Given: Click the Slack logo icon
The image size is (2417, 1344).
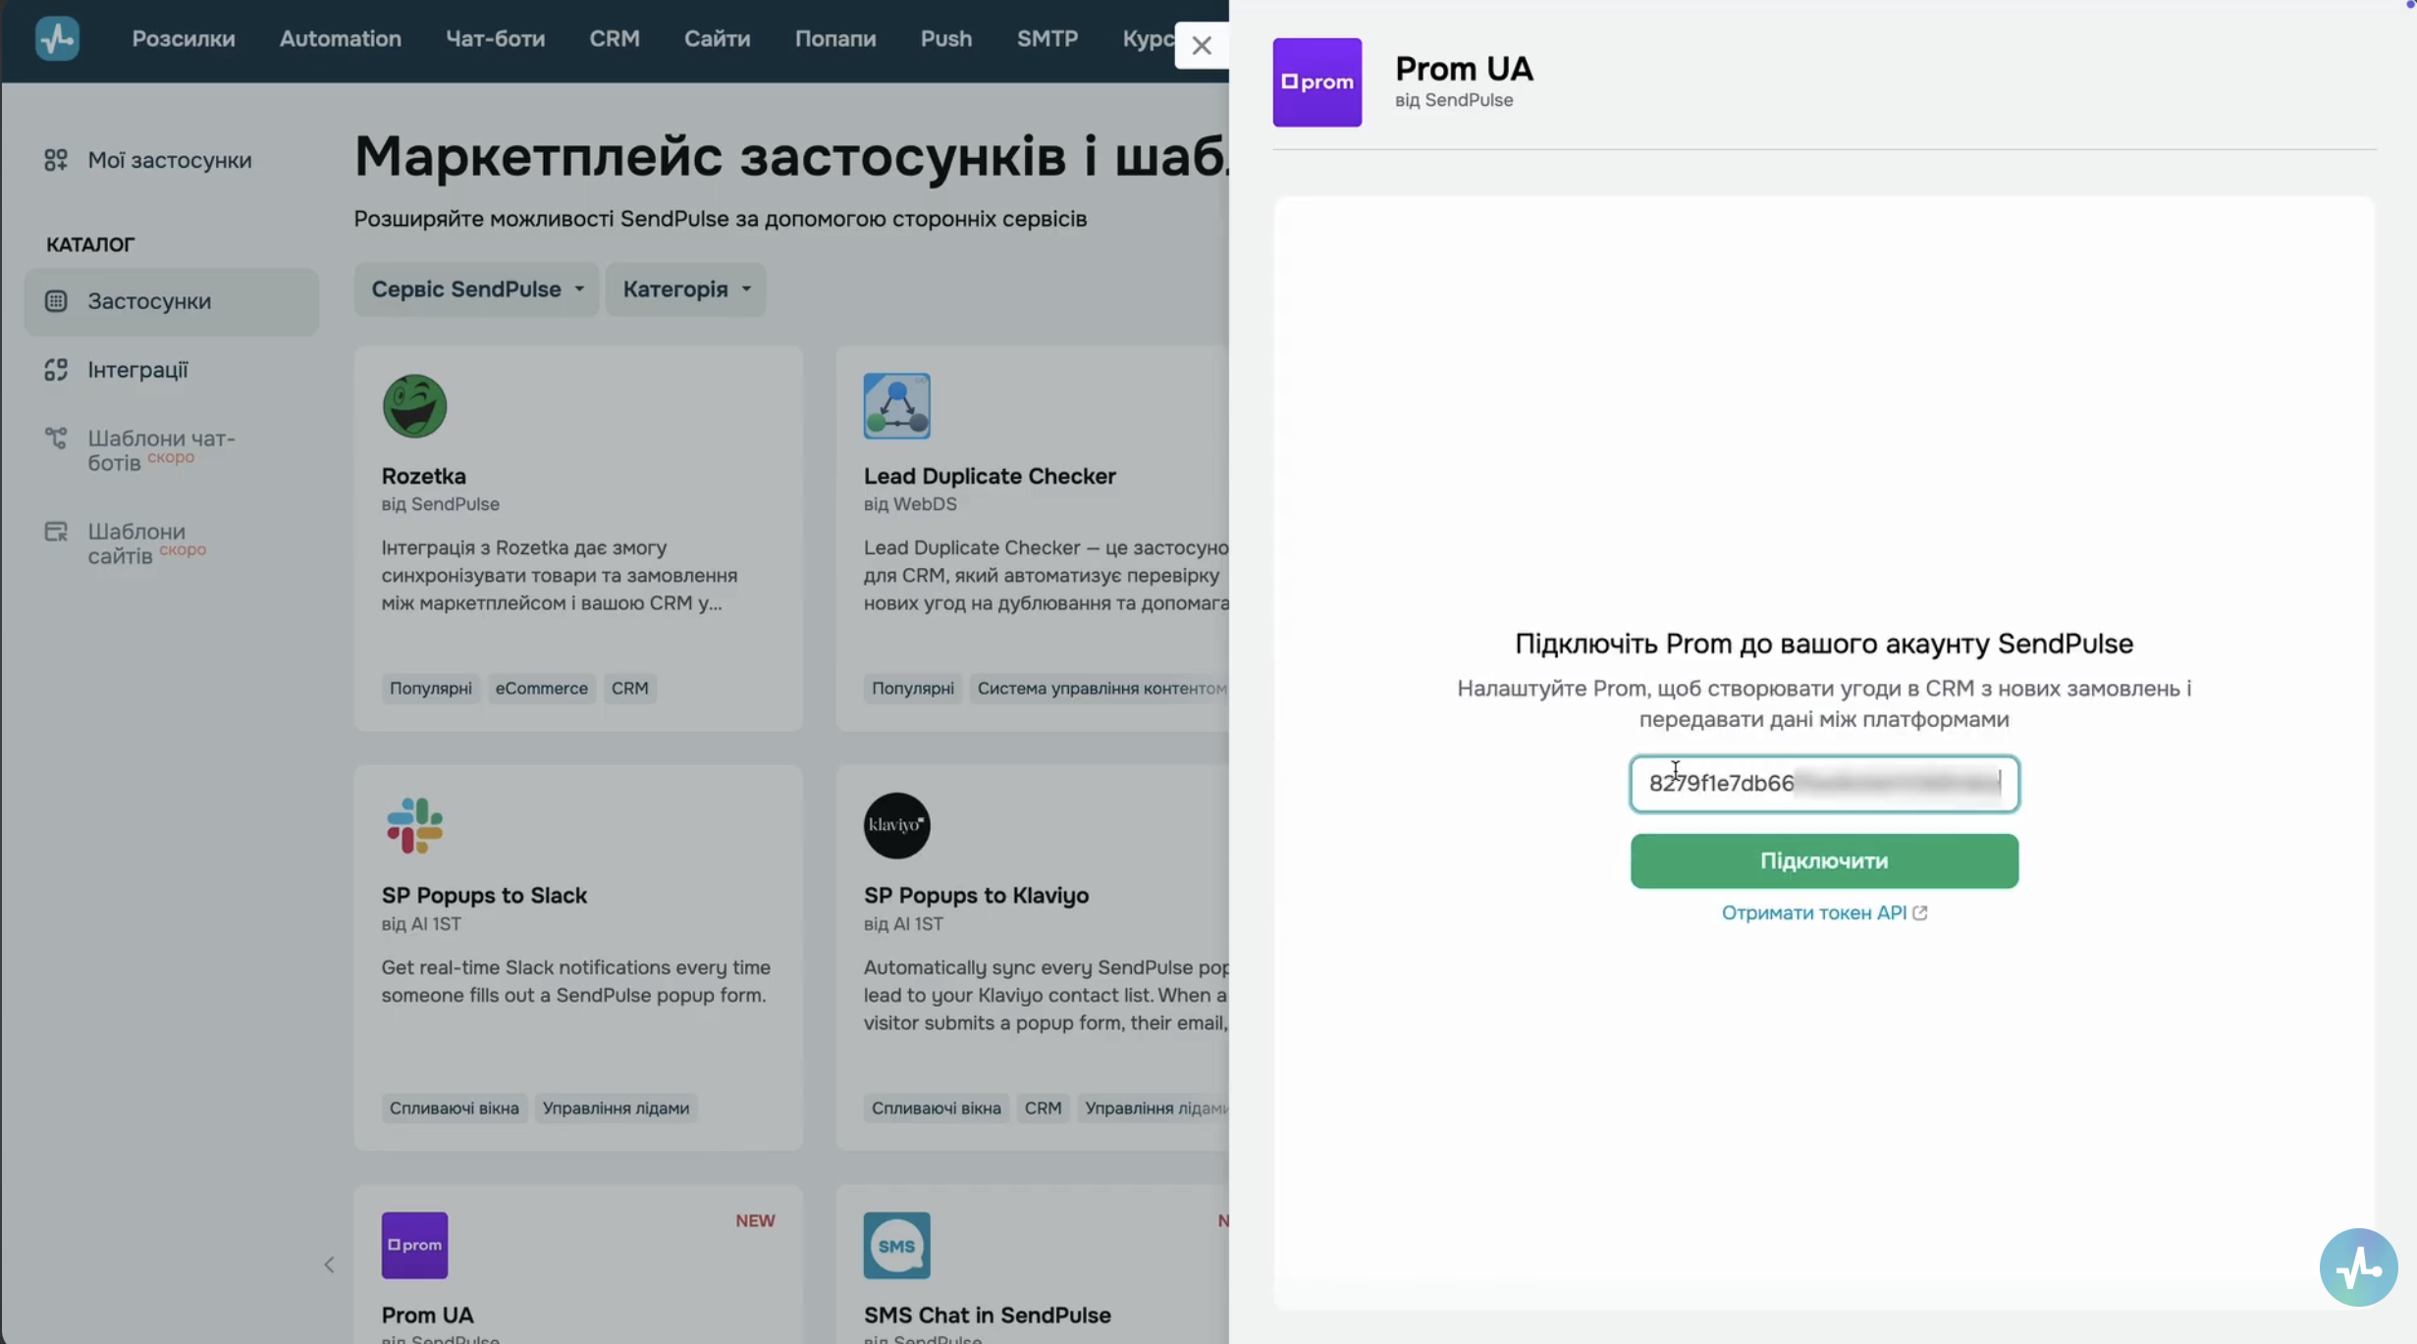Looking at the screenshot, I should (414, 825).
